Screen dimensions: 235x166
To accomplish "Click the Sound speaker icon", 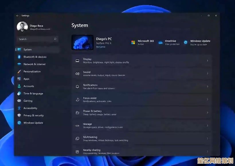I will point(77,73).
